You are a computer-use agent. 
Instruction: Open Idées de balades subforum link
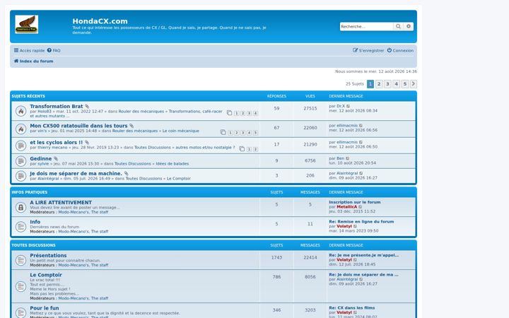coord(172,164)
